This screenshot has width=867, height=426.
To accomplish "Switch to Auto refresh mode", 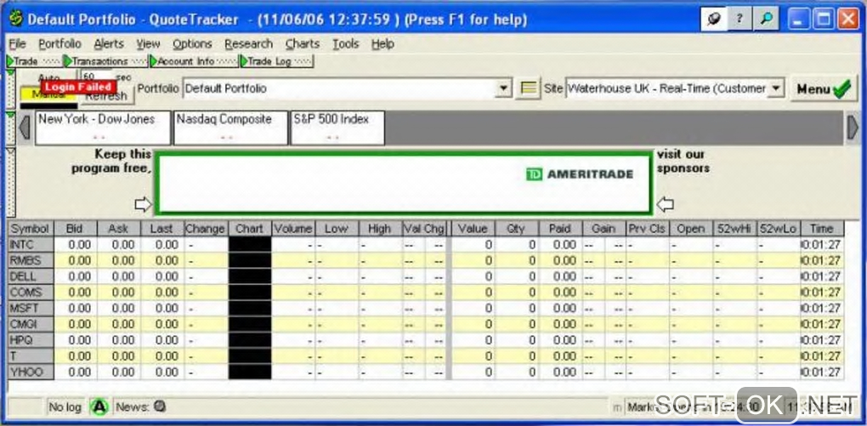I will pyautogui.click(x=48, y=77).
